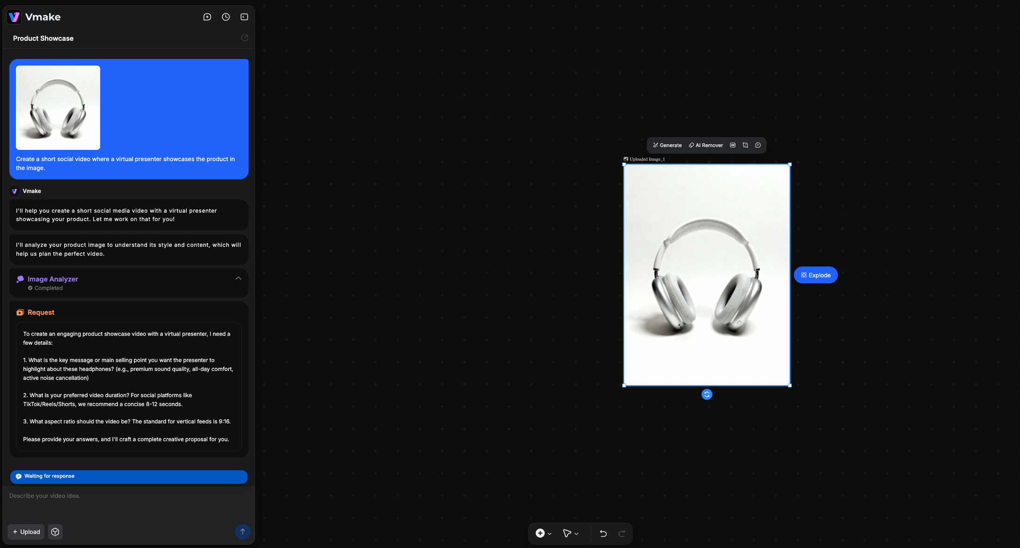Click the undo arrow

(603, 533)
